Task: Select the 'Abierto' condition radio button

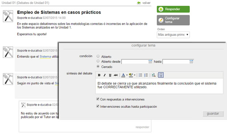Action: click(x=98, y=56)
